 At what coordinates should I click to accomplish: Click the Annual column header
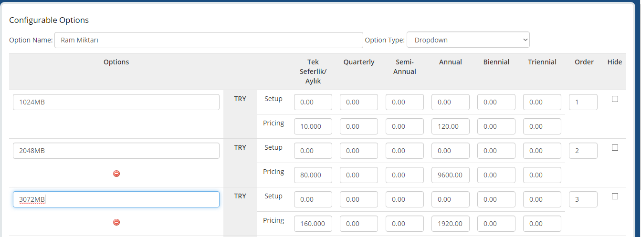tap(451, 62)
